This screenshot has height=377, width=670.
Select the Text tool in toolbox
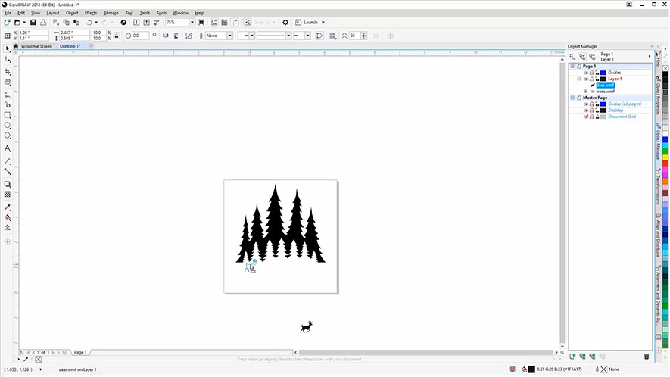pos(8,148)
